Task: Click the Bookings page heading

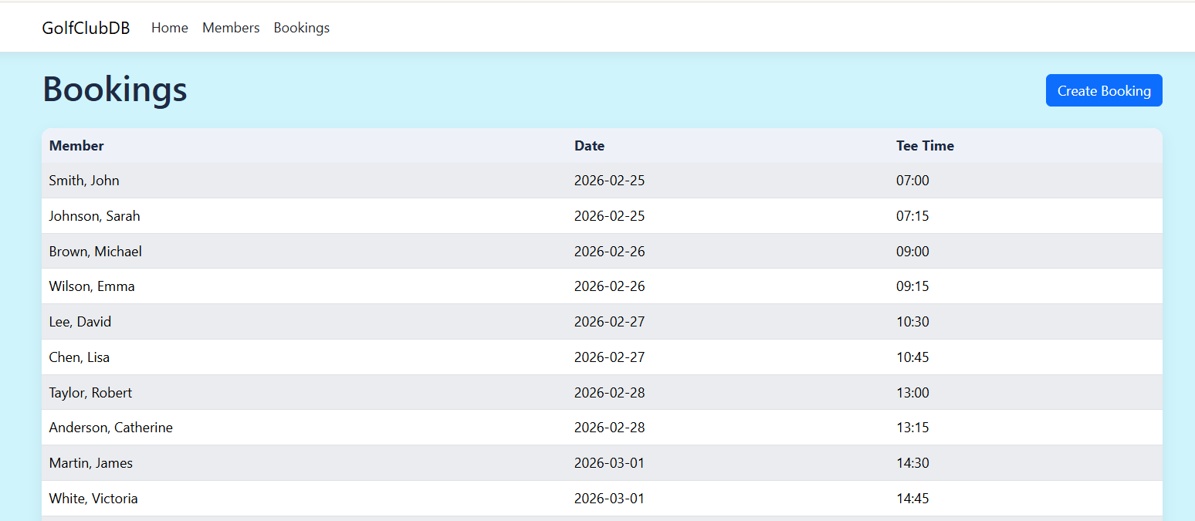Action: coord(115,89)
